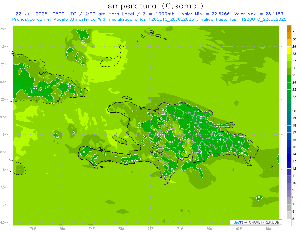Image resolution: width=301 pixels, height=232 pixels.
Task: Click the '9.5N' latitude tick label
Action: (4, 117)
